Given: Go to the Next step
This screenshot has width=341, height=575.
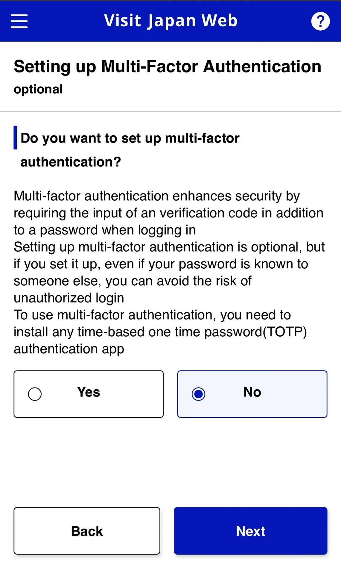Looking at the screenshot, I should [x=251, y=531].
